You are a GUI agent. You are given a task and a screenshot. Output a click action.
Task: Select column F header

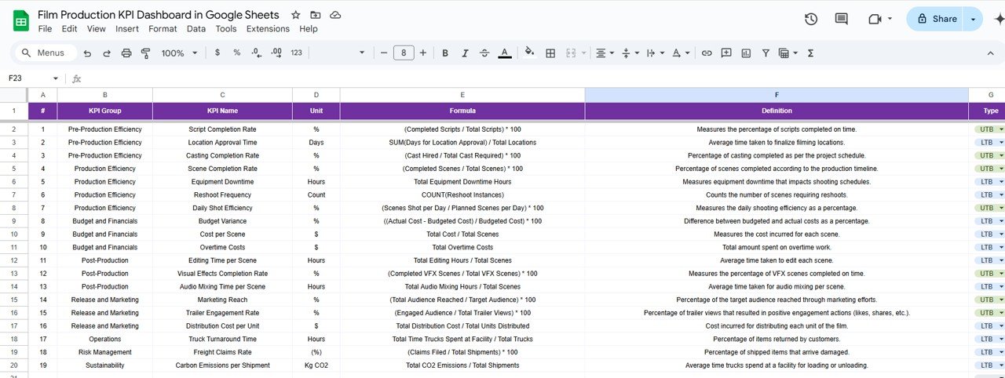pyautogui.click(x=777, y=94)
